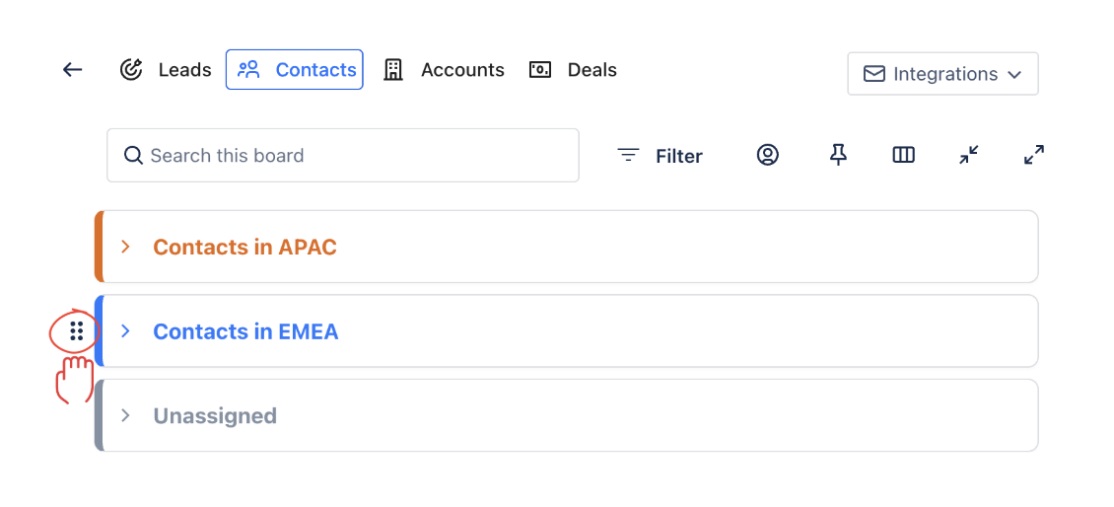The image size is (1114, 507).
Task: Expand all groups with outward arrows icon
Action: pos(1034,155)
